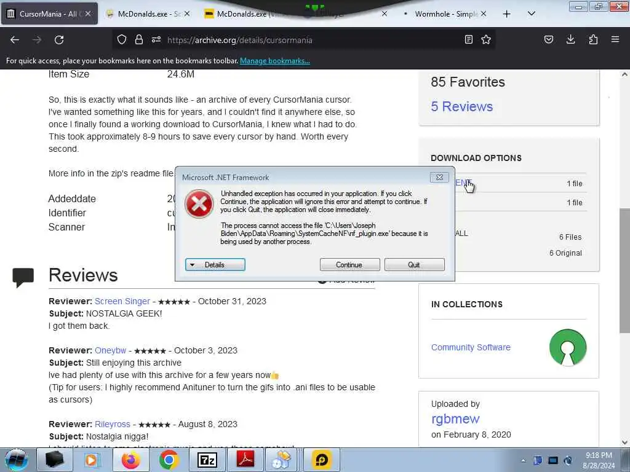630x472 pixels.
Task: Show hidden system tray icons
Action: [x=523, y=461]
